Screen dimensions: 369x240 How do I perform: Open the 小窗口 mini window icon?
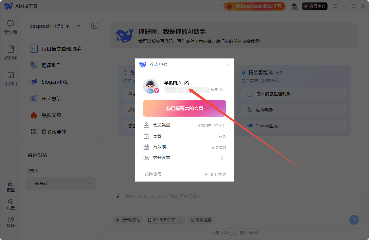point(11,78)
